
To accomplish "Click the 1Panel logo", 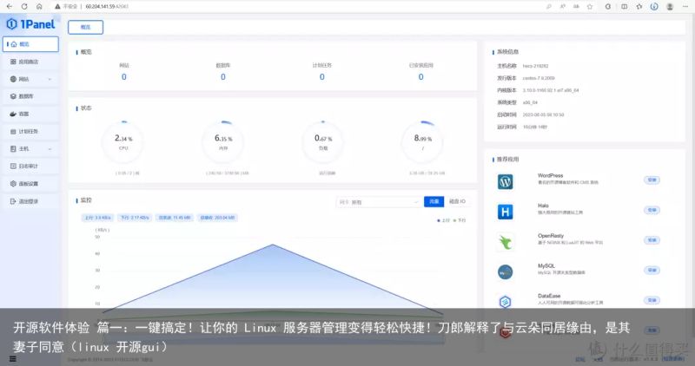I will point(30,24).
